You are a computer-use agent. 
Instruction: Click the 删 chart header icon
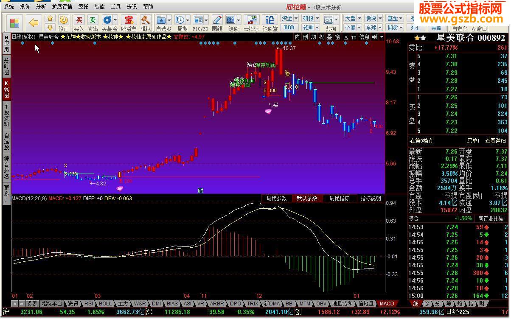point(305,37)
